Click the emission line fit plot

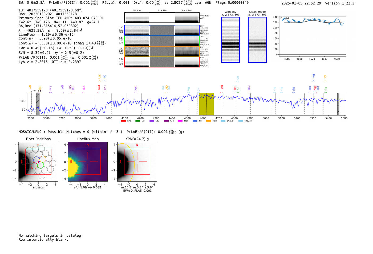tap(312, 36)
